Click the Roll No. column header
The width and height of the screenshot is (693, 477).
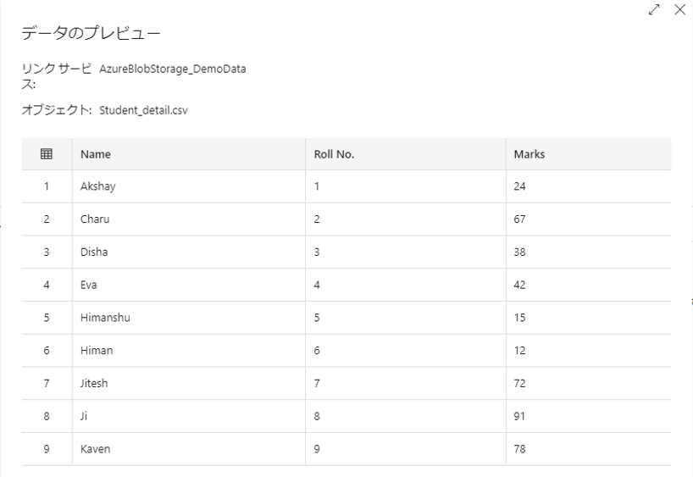tap(334, 154)
